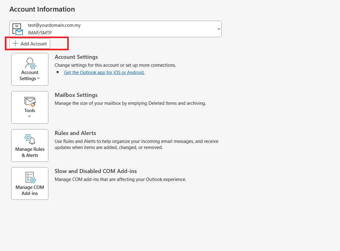This screenshot has width=340, height=251.
Task: Click the Add Account button label
Action: 34,44
